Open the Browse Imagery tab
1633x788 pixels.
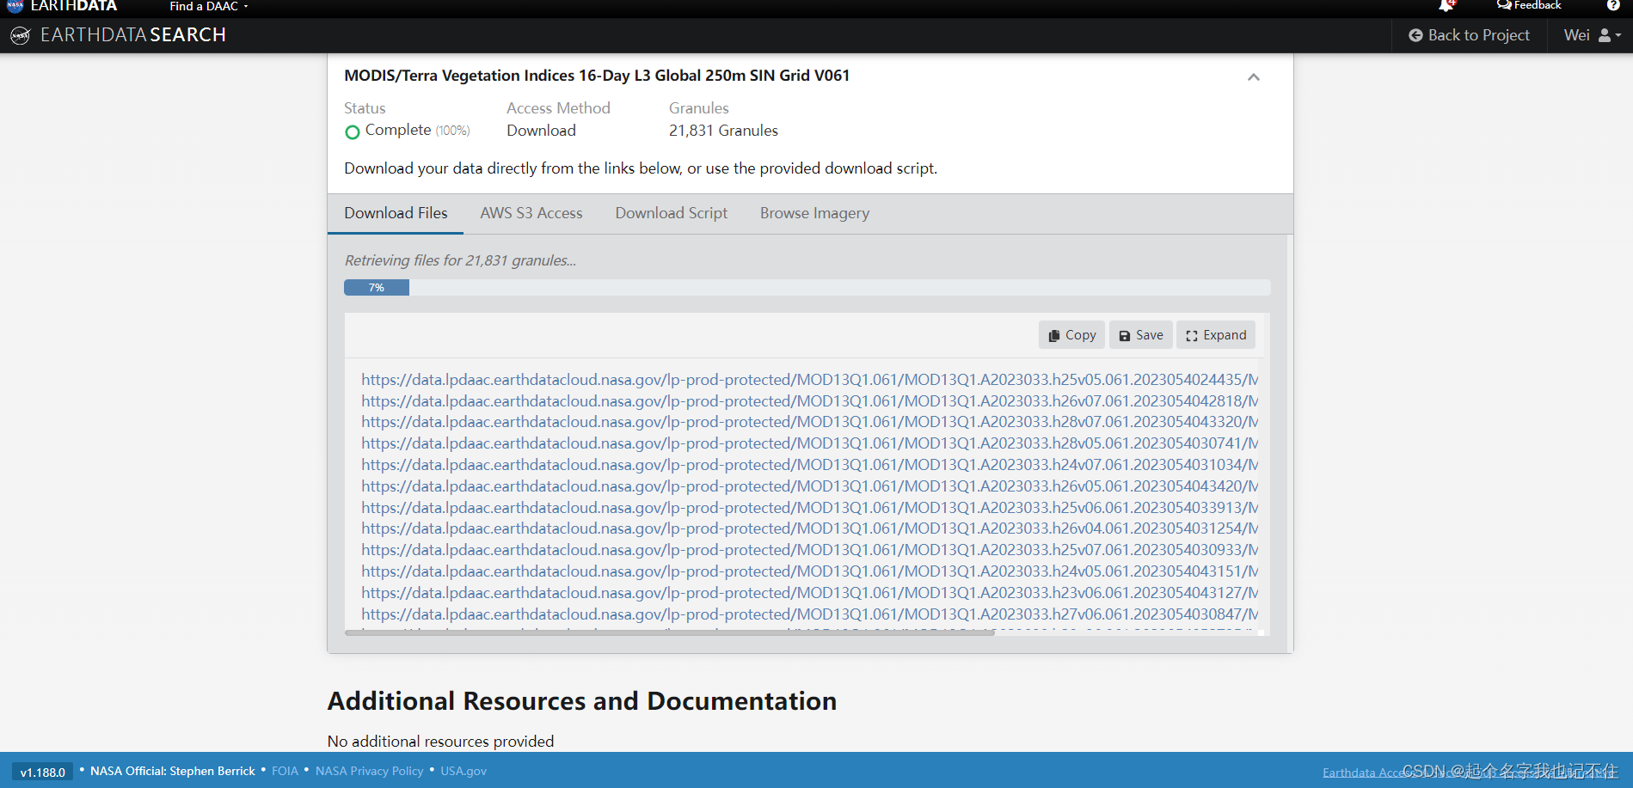click(814, 213)
